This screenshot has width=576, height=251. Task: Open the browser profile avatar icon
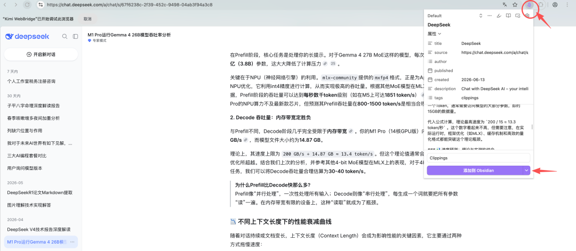click(x=555, y=5)
